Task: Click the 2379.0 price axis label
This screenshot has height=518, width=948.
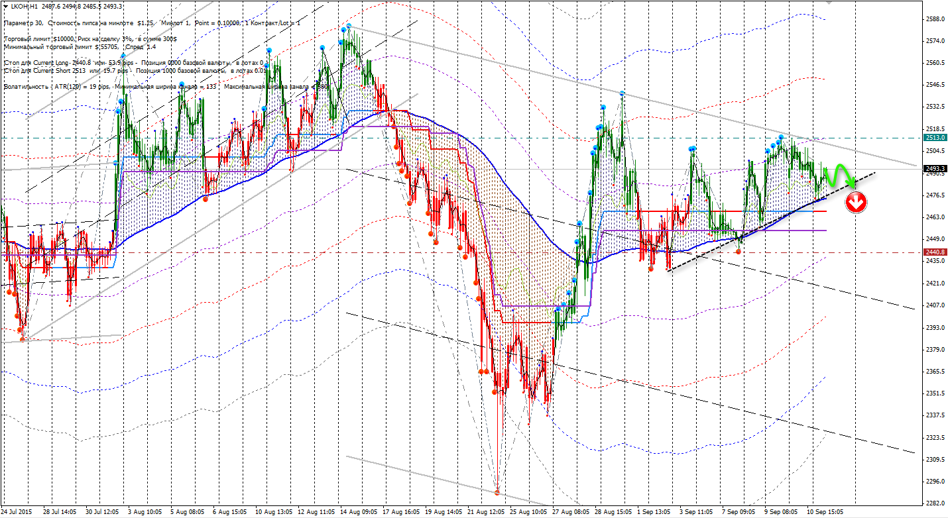Action: click(934, 349)
